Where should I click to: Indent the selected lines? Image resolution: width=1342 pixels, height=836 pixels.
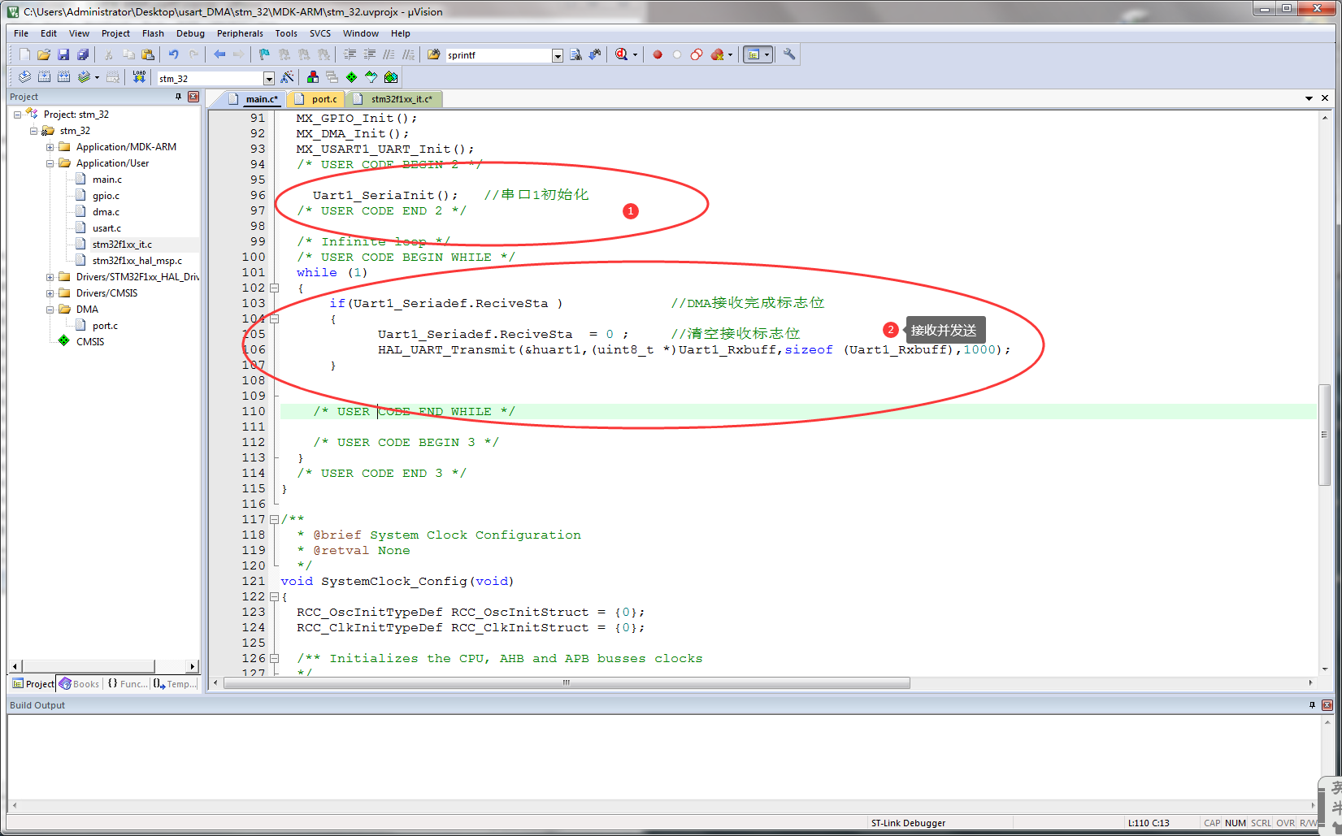pyautogui.click(x=350, y=54)
